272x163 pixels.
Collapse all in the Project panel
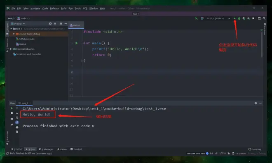point(55,24)
